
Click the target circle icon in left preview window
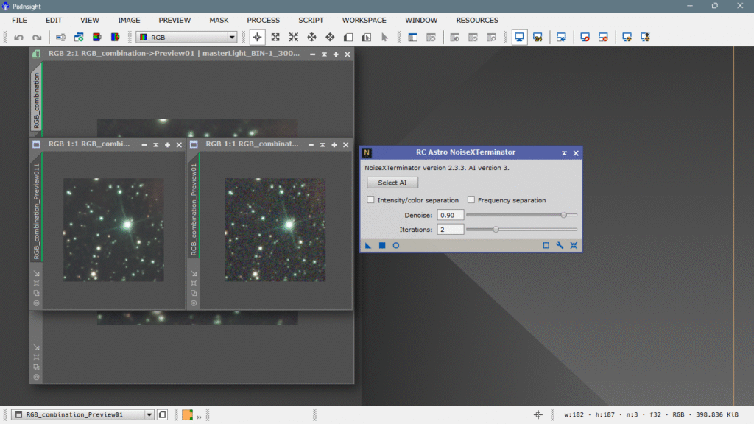37,303
